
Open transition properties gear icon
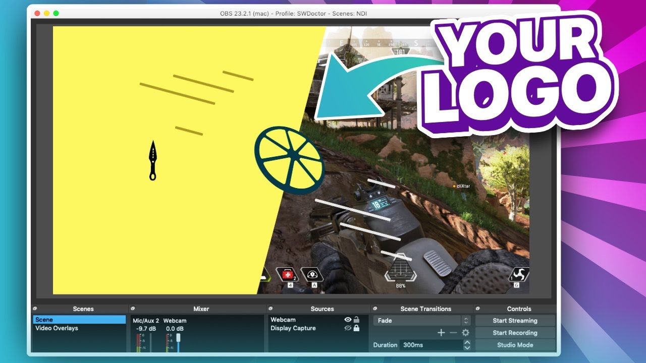pos(465,333)
